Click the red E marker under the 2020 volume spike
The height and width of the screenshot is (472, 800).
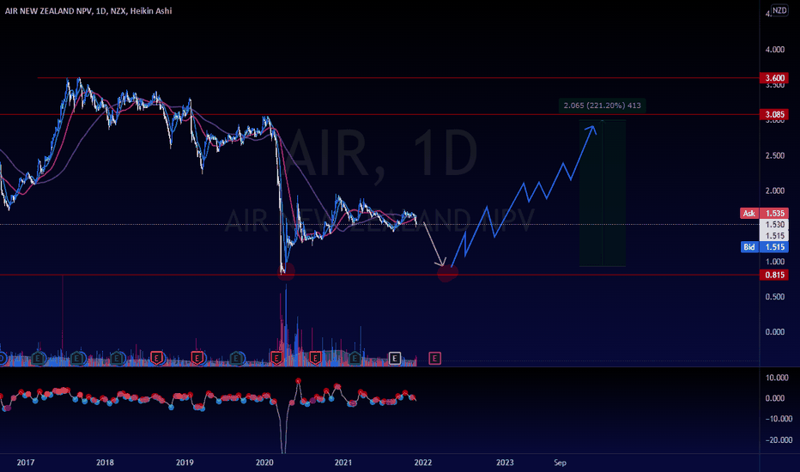coord(276,359)
